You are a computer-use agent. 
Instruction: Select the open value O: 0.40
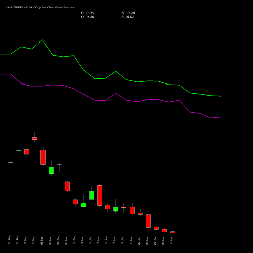coord(88,17)
